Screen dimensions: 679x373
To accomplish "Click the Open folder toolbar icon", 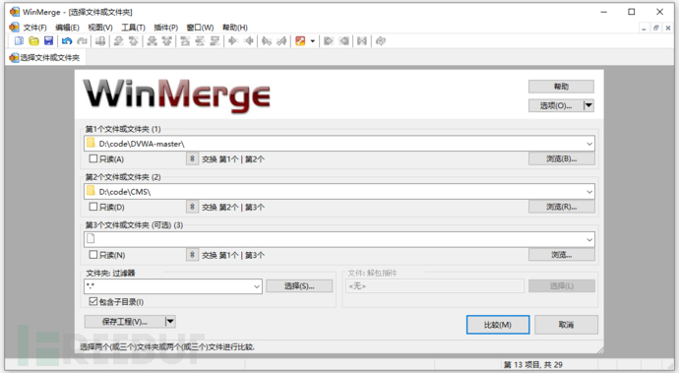I will [x=33, y=41].
